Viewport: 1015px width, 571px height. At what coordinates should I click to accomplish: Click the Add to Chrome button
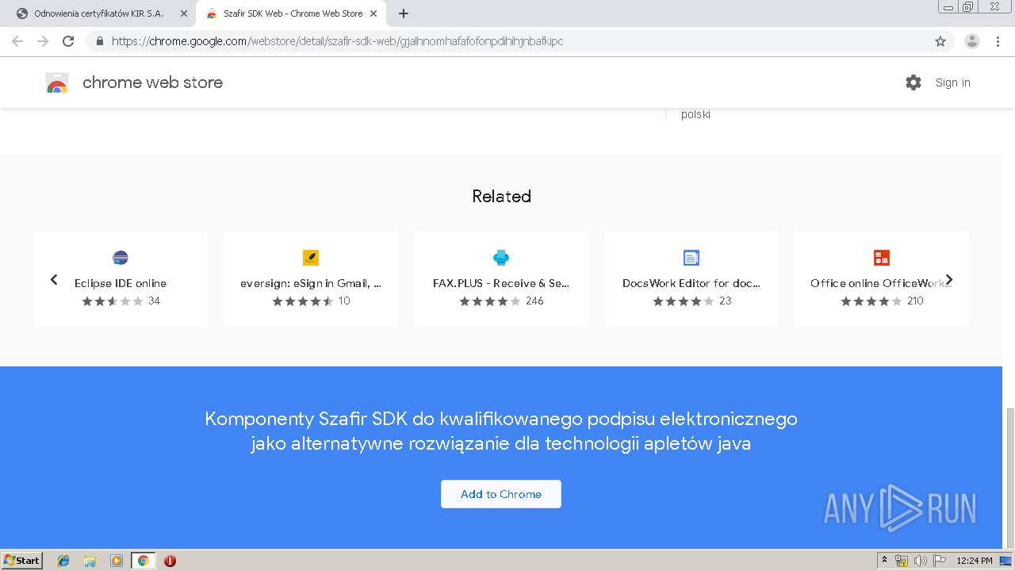501,494
